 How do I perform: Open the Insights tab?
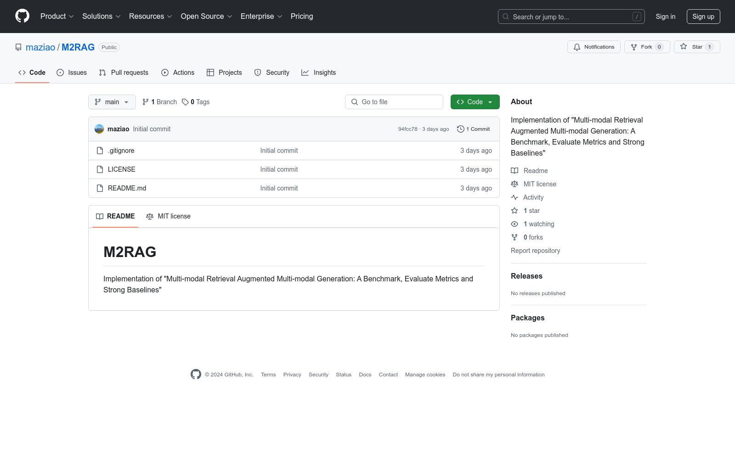319,73
